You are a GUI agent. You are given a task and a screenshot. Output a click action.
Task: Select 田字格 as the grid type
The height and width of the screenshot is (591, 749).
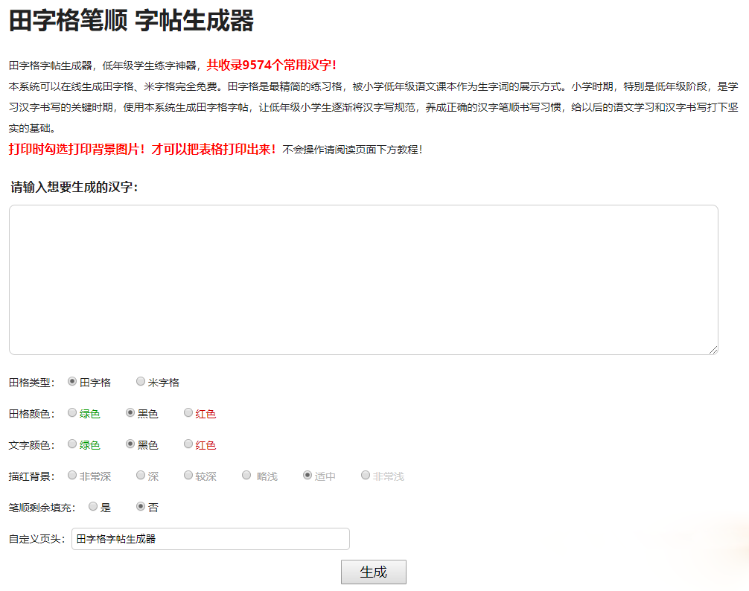pos(72,382)
